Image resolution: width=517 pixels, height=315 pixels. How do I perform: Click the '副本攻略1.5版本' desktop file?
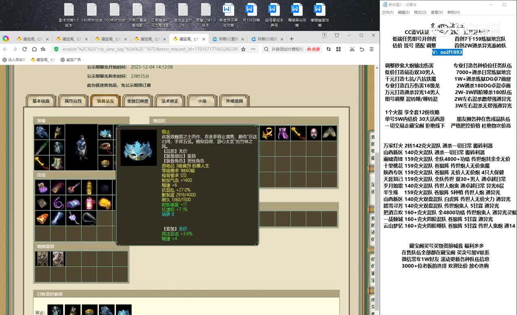click(69, 15)
